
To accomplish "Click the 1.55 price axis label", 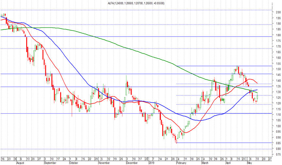I will coord(278,64).
